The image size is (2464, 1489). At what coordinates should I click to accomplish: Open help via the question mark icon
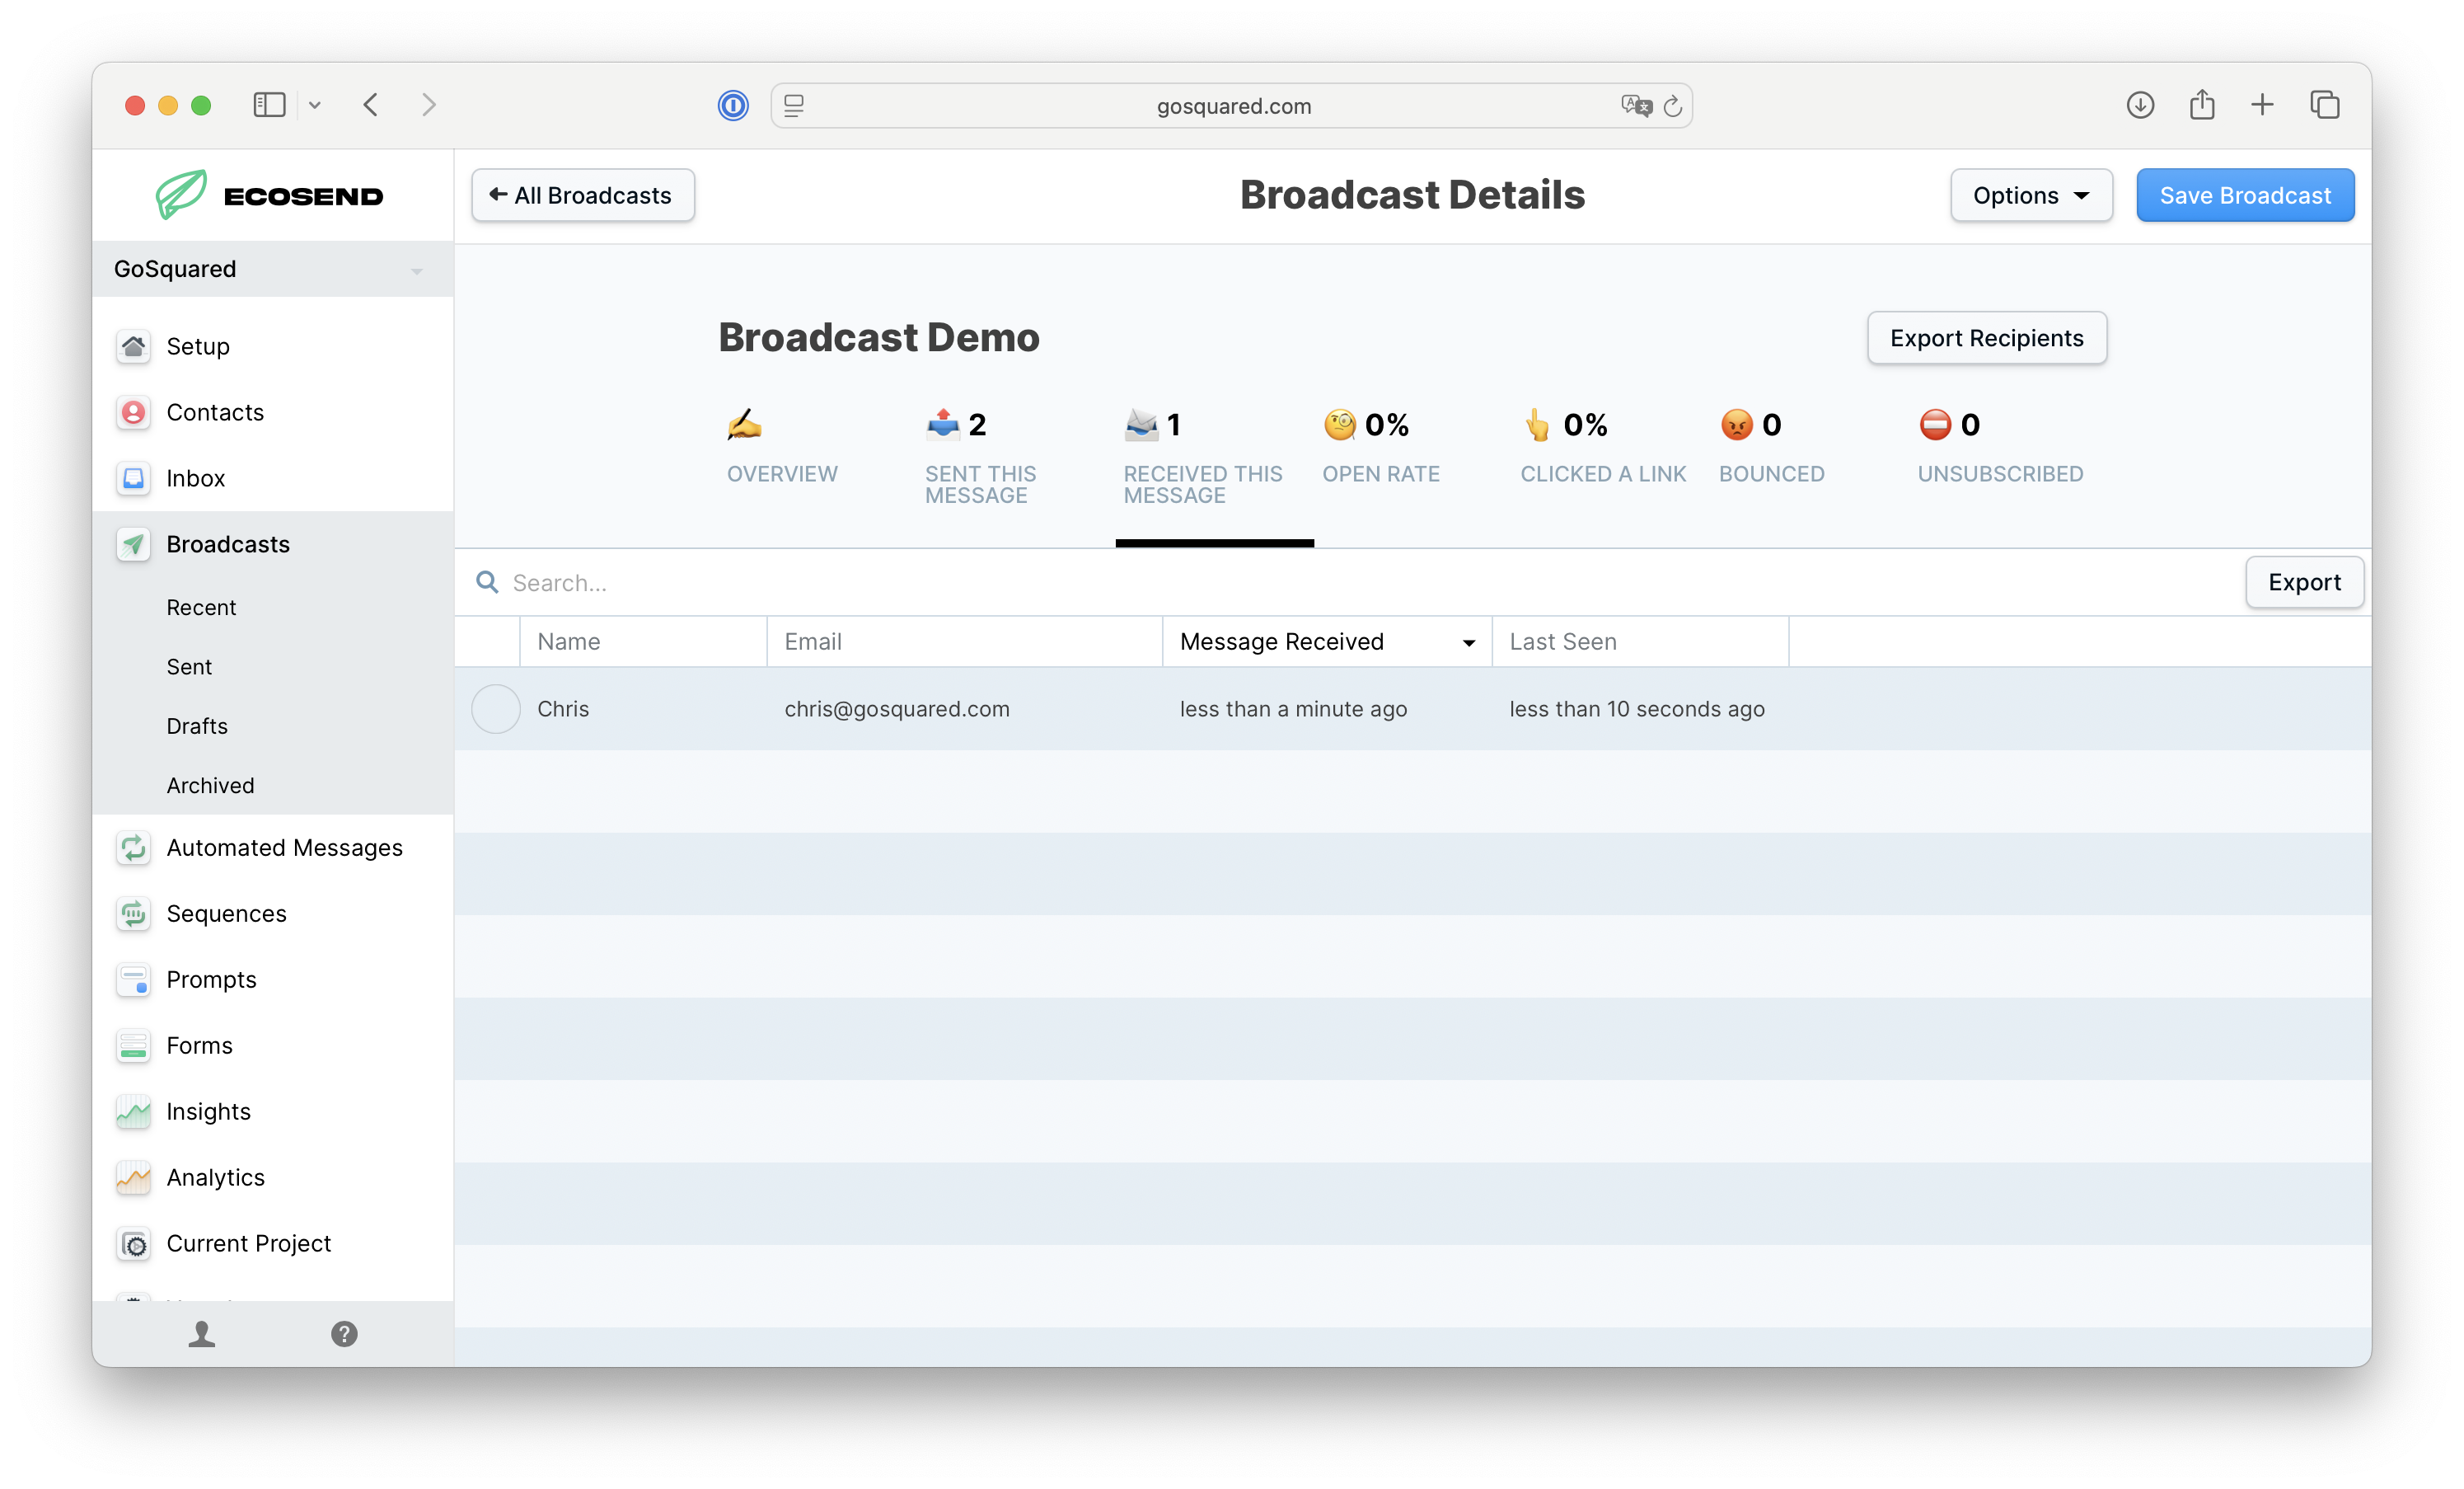tap(344, 1333)
